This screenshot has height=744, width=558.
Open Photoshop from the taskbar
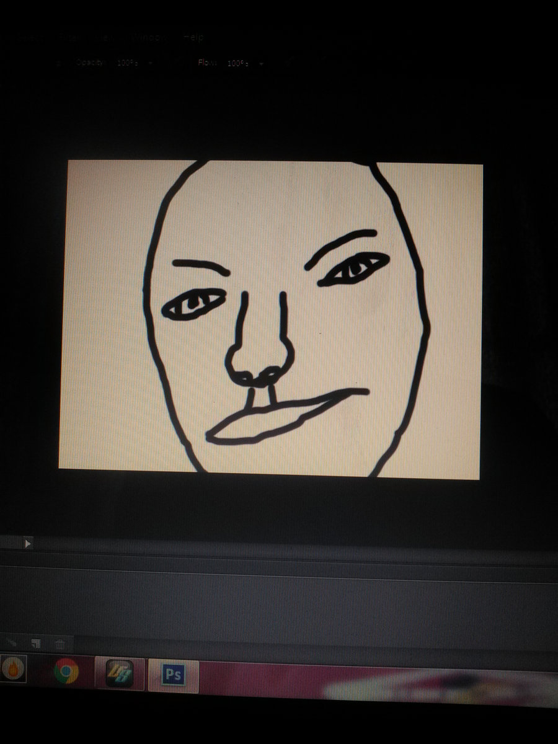pyautogui.click(x=172, y=675)
